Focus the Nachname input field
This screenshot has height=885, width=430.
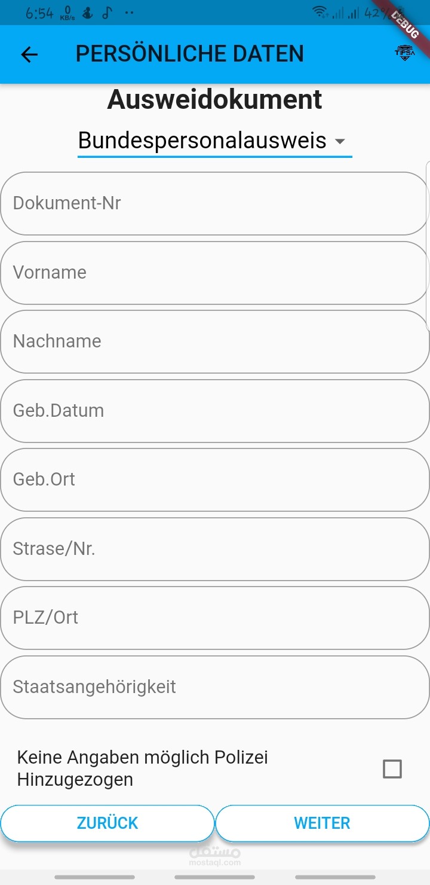click(x=215, y=341)
